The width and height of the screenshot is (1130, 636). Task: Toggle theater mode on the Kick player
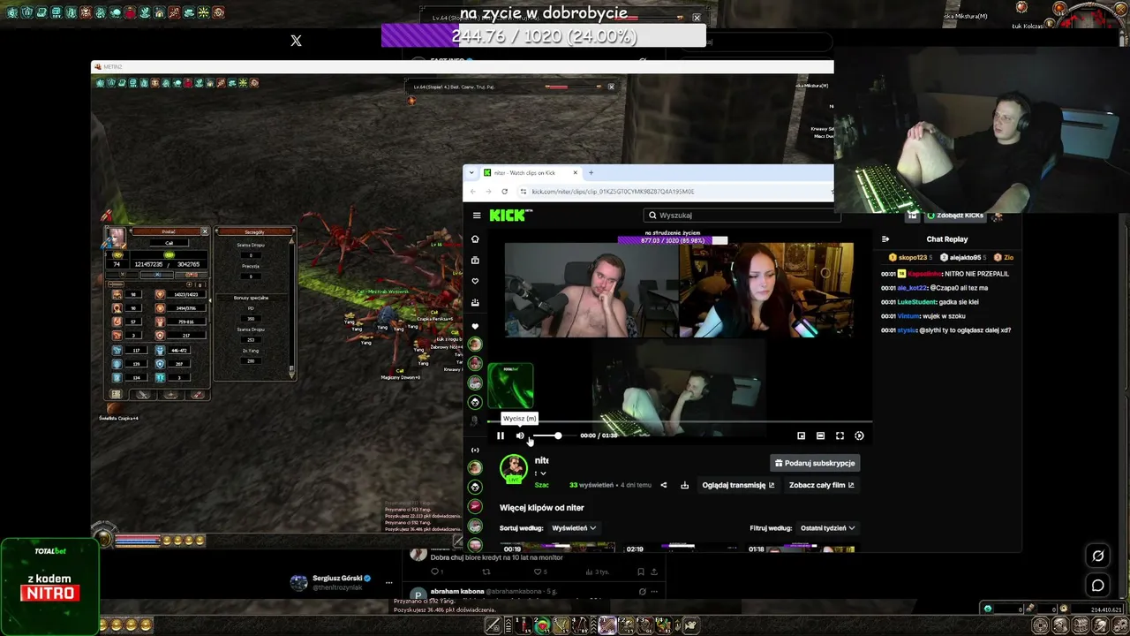[x=820, y=435]
